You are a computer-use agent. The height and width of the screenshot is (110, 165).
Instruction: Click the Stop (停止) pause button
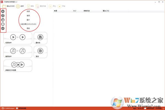[52, 6]
